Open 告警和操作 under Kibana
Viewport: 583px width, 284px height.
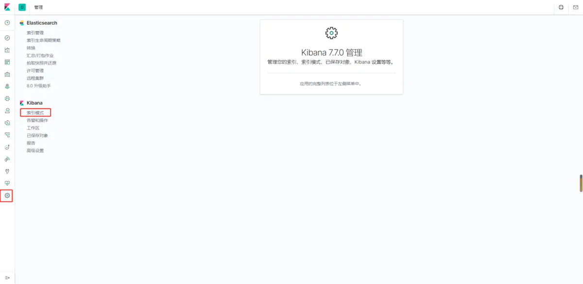coord(37,120)
